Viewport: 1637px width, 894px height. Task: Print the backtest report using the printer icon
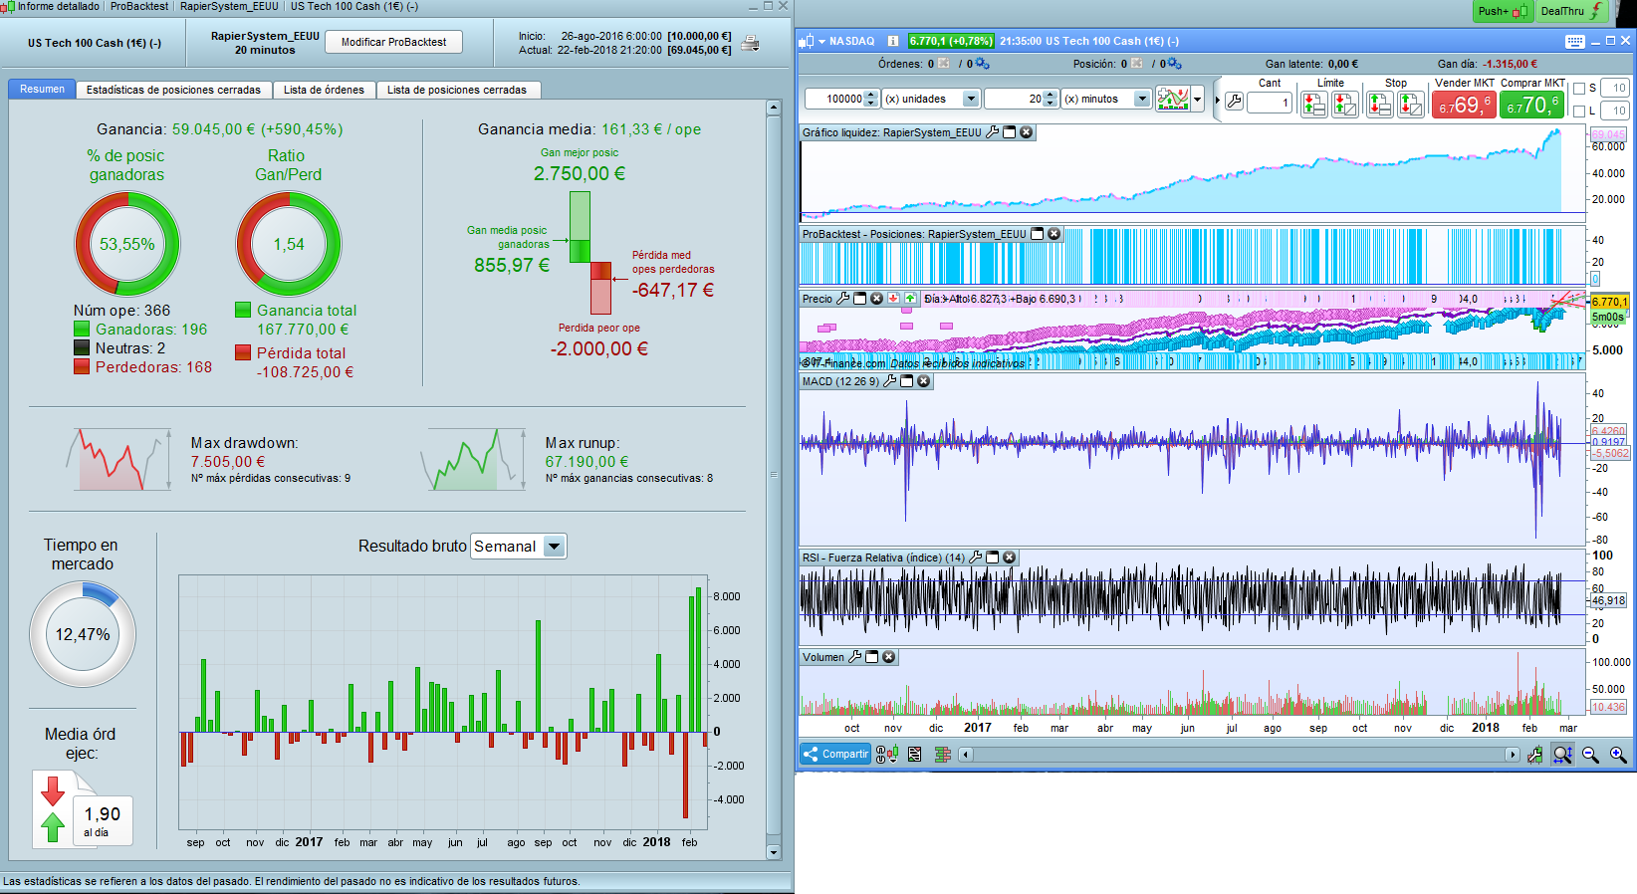coord(751,43)
